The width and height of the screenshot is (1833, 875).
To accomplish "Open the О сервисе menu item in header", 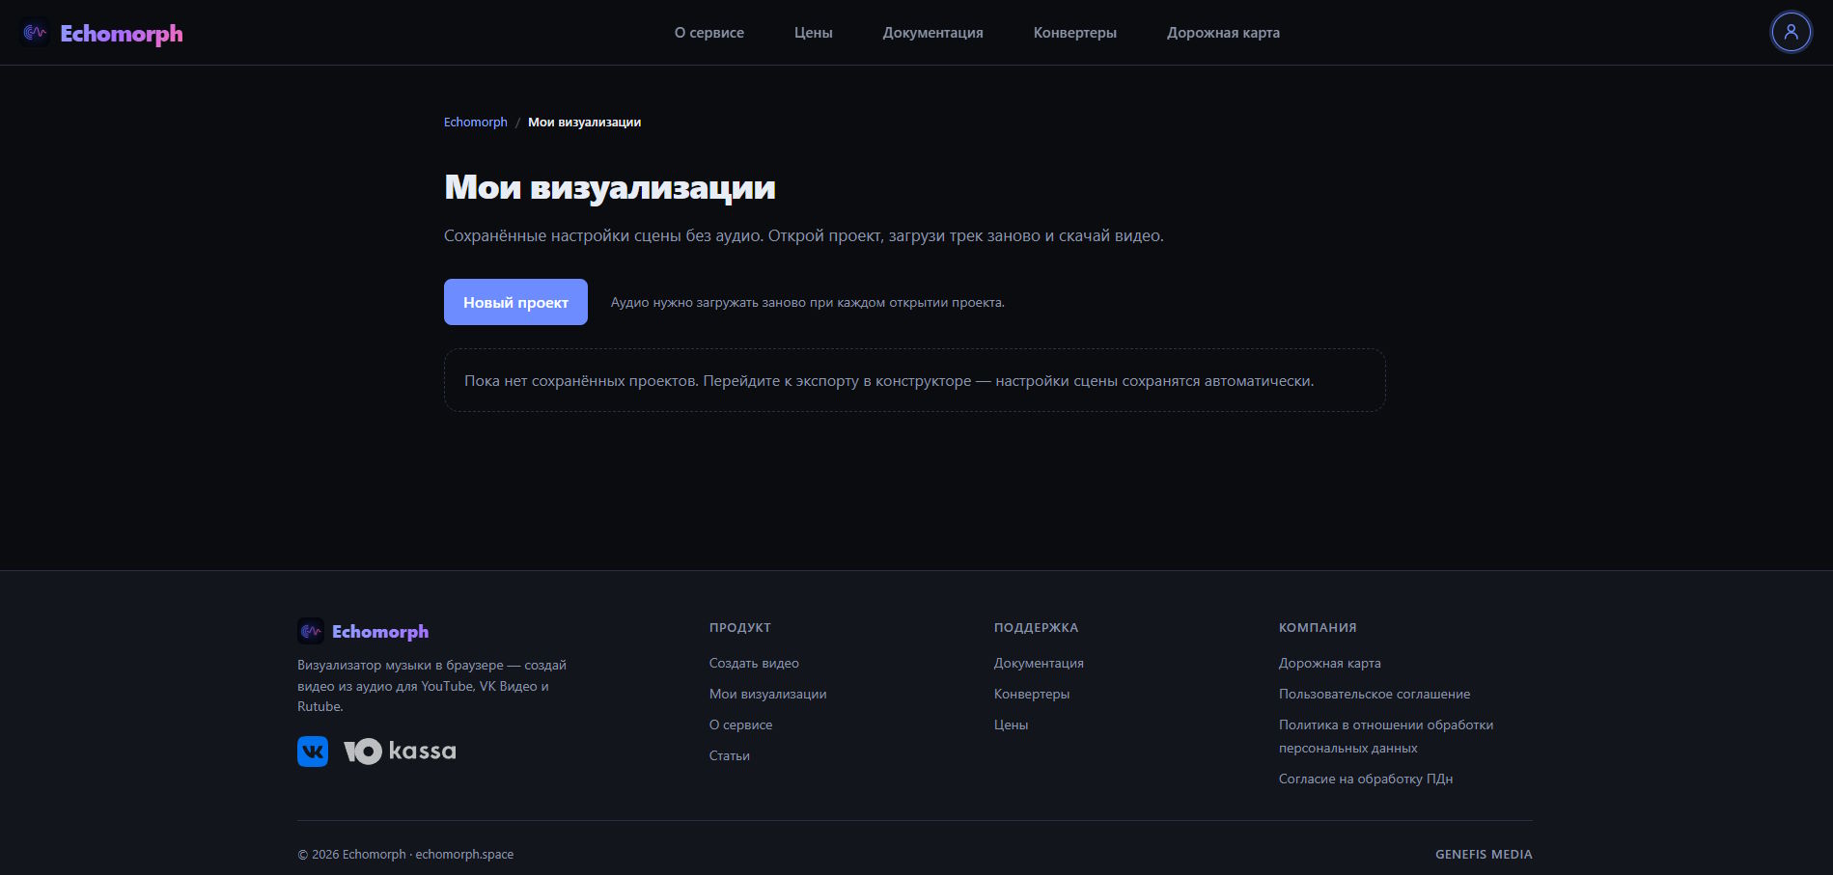I will 709,33.
